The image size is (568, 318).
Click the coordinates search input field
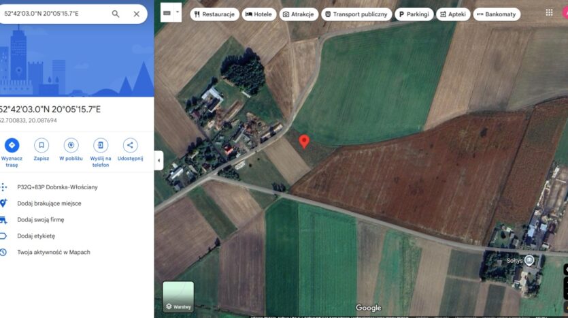(x=54, y=14)
